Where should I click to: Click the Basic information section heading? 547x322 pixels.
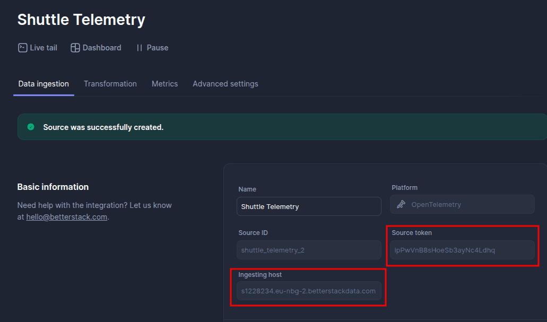tap(53, 187)
